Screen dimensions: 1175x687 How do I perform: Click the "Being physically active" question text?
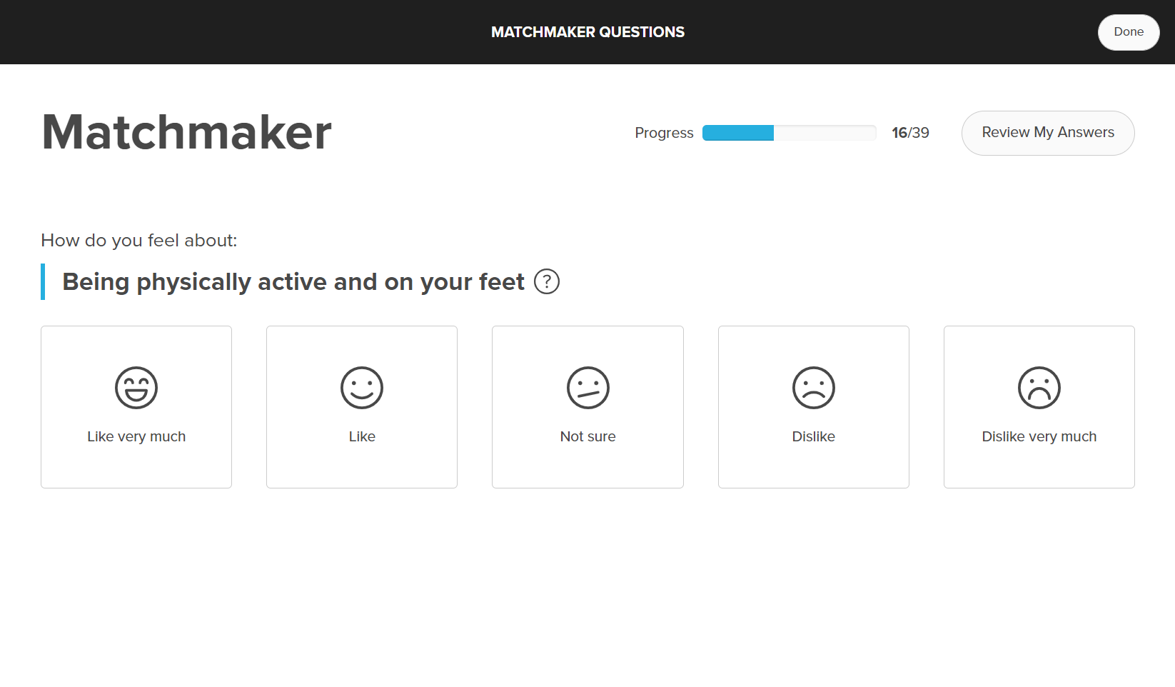point(293,282)
